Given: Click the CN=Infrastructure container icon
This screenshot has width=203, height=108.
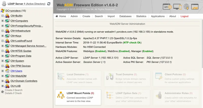Looking at the screenshot, I should coord(7,31).
